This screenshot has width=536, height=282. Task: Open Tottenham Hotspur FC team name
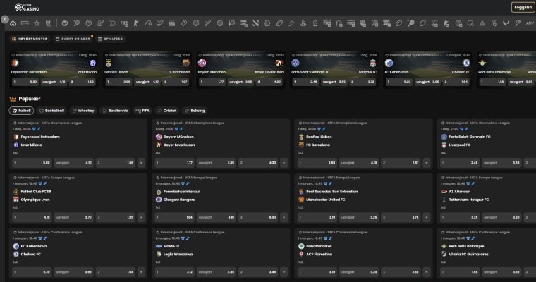click(x=469, y=200)
